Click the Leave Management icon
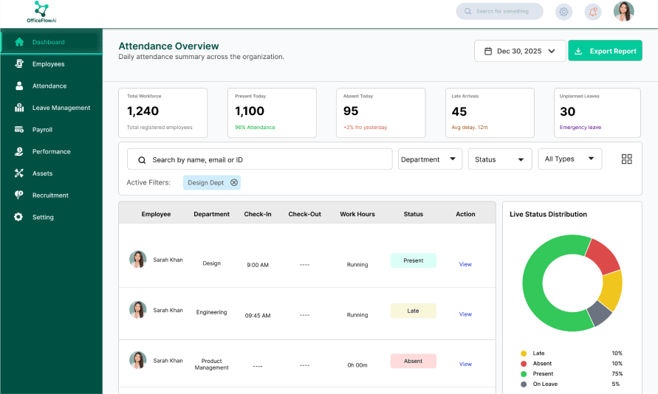Screen dimensions: 658x394 [19, 108]
